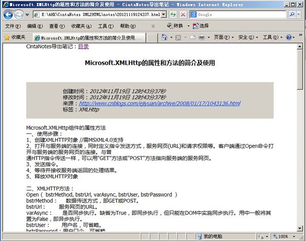Image resolution: width=306 pixels, height=241 pixels.
Task: Click the 二、XMLHTTP方法： heading text
Action: 50,189
